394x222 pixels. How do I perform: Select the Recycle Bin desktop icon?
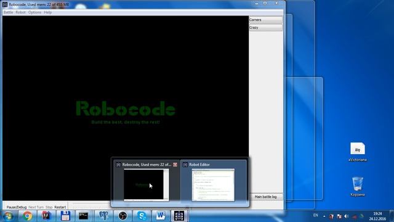357,186
